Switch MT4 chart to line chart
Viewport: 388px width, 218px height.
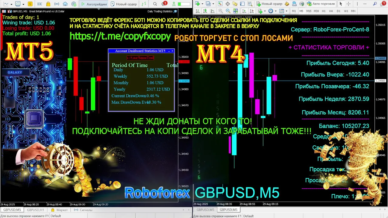point(212,11)
